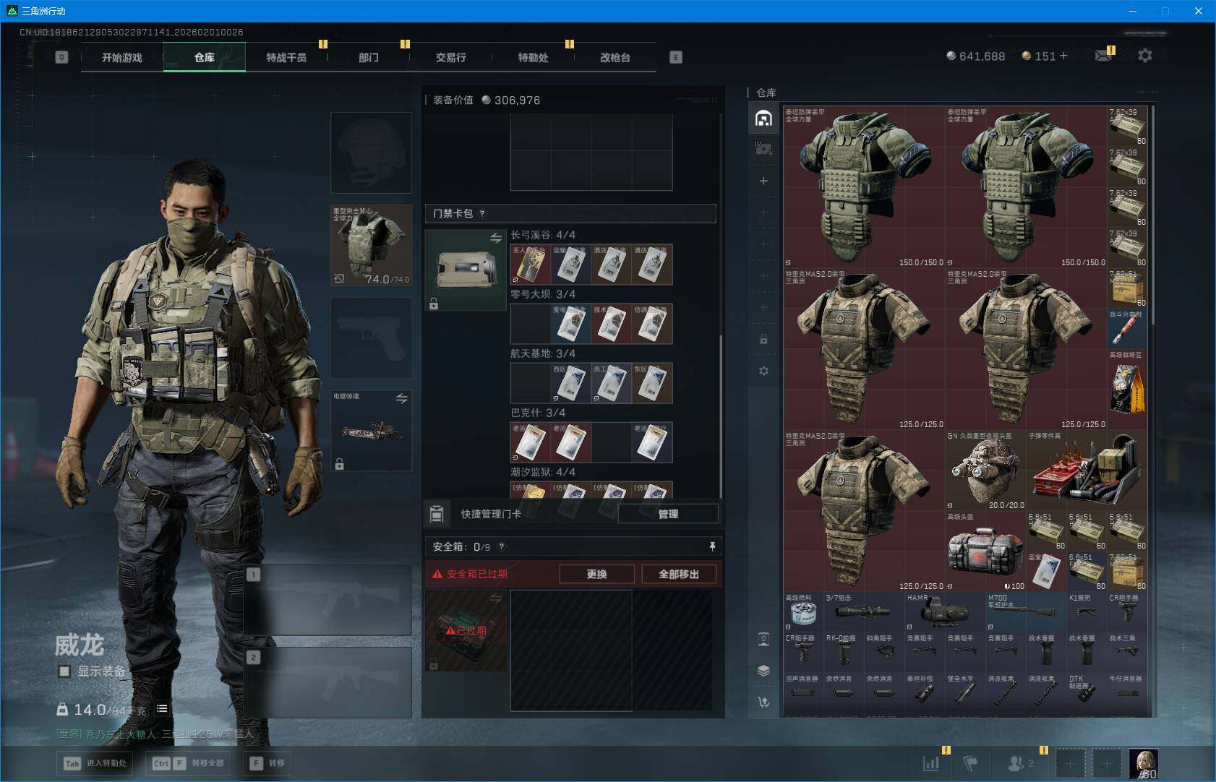The height and width of the screenshot is (782, 1216).
Task: Select the HAMR sight item
Action: coord(946,612)
